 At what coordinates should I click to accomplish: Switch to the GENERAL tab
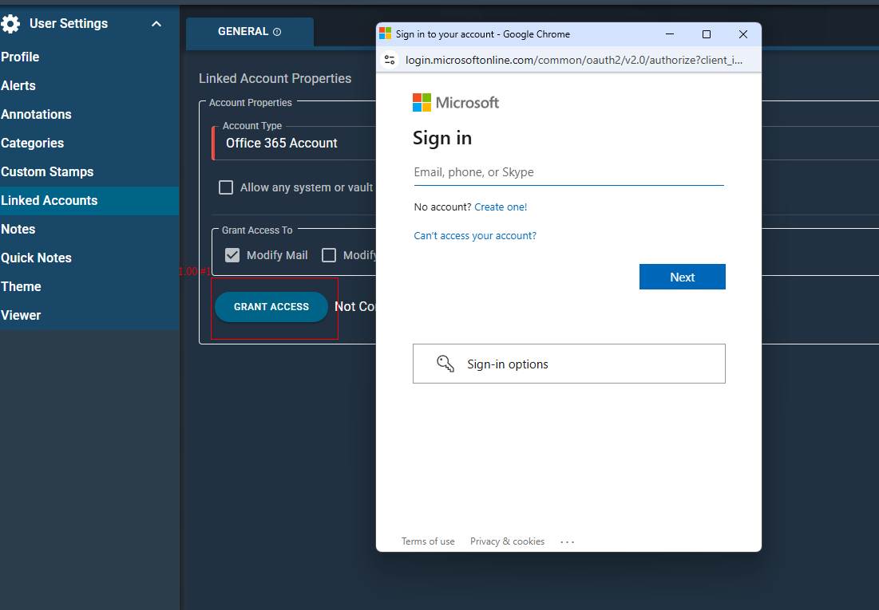pos(249,32)
